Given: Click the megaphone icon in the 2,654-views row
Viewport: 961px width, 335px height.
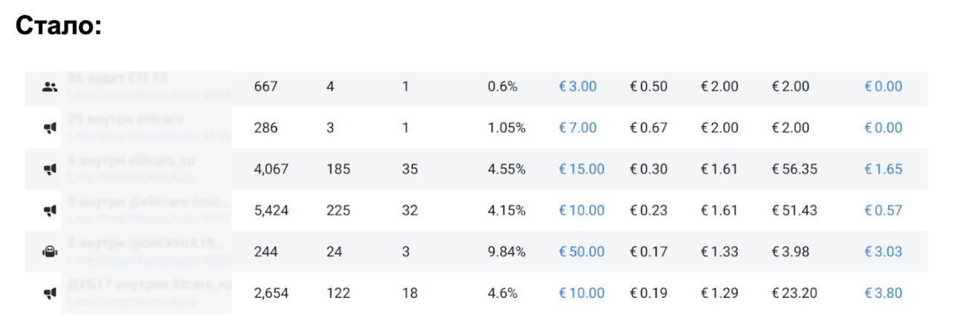Looking at the screenshot, I should click(50, 293).
